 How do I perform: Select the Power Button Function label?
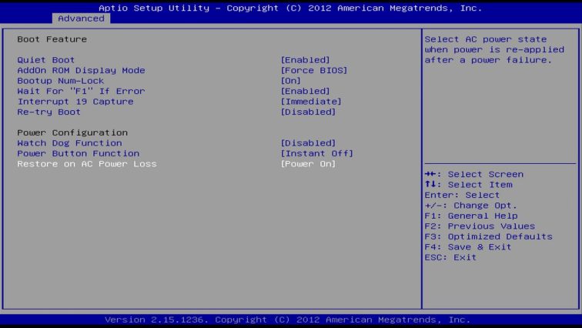(78, 153)
